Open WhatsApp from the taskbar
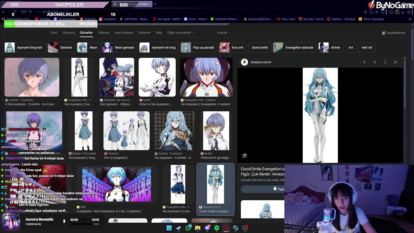414x233 pixels. point(188,228)
